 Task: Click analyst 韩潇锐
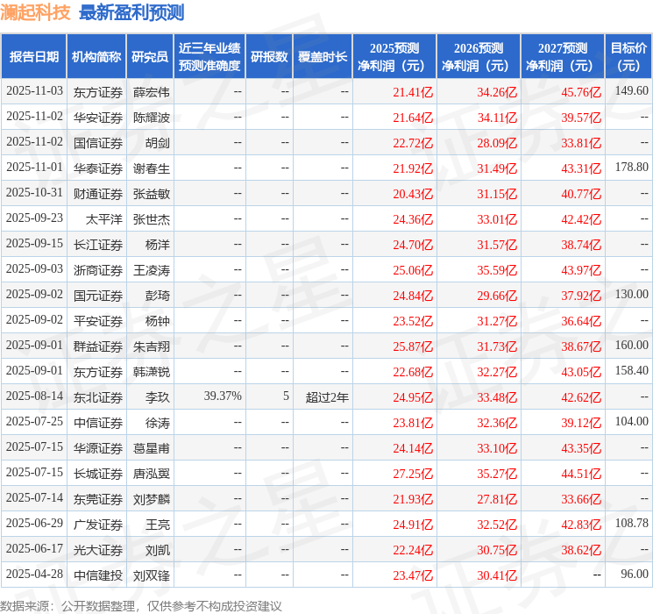point(151,372)
